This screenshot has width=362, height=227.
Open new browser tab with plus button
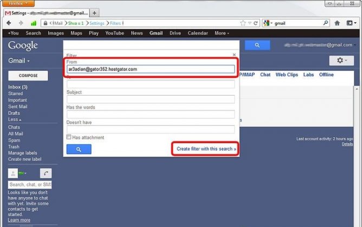[x=94, y=12]
